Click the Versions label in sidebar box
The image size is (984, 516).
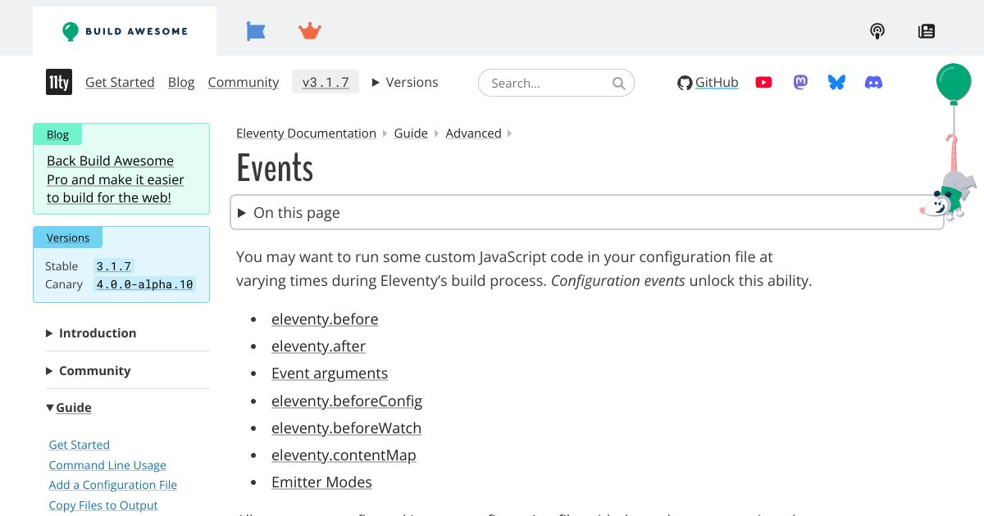click(68, 238)
